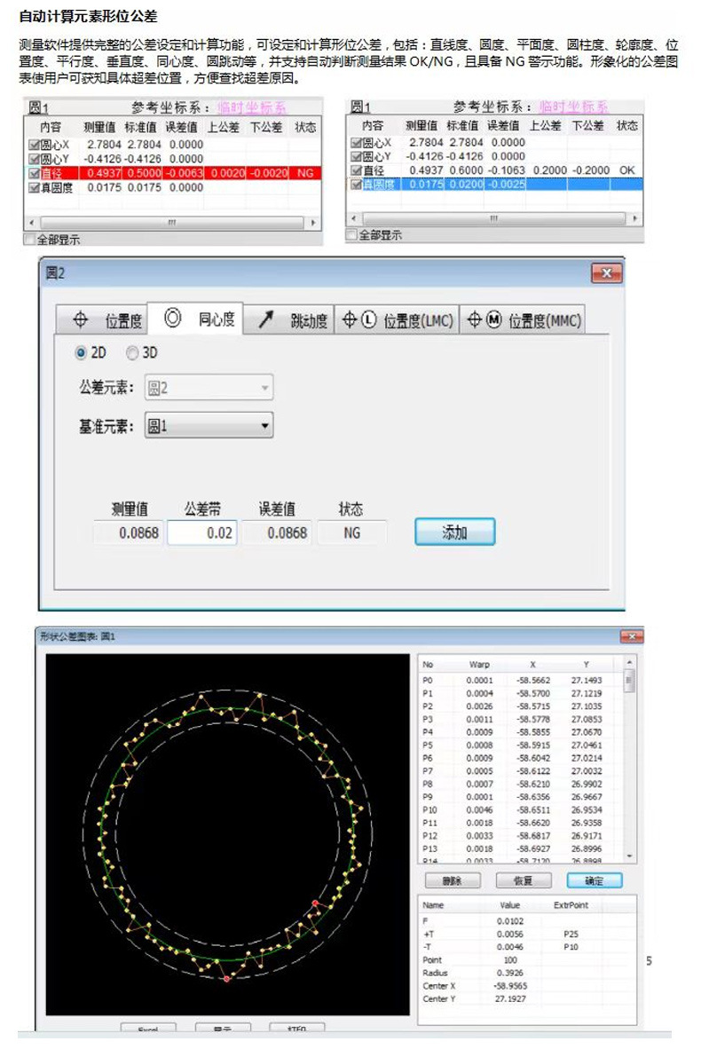The width and height of the screenshot is (701, 1049).
Task: Click the ExtrPoint column header
Action: tap(571, 905)
